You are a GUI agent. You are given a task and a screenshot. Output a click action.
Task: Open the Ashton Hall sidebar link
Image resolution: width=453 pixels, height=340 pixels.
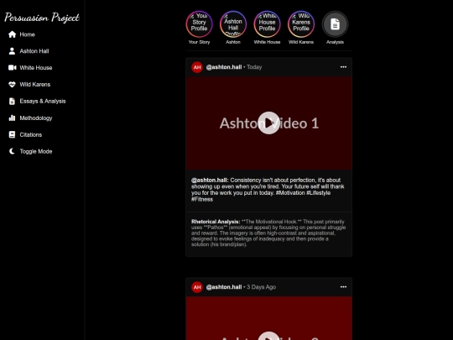(34, 51)
